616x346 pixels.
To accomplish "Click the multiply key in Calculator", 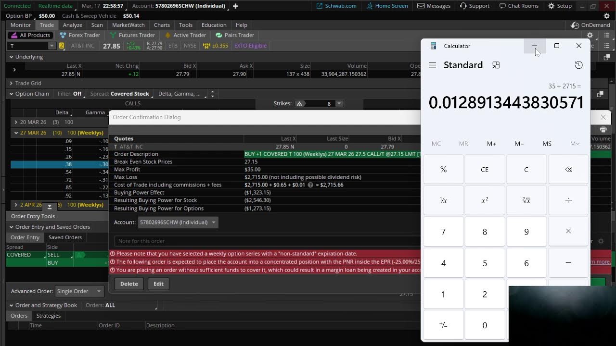I will tap(568, 232).
